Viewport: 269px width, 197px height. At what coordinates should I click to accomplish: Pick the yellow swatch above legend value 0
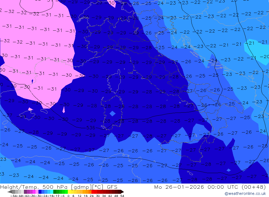coord(69,192)
